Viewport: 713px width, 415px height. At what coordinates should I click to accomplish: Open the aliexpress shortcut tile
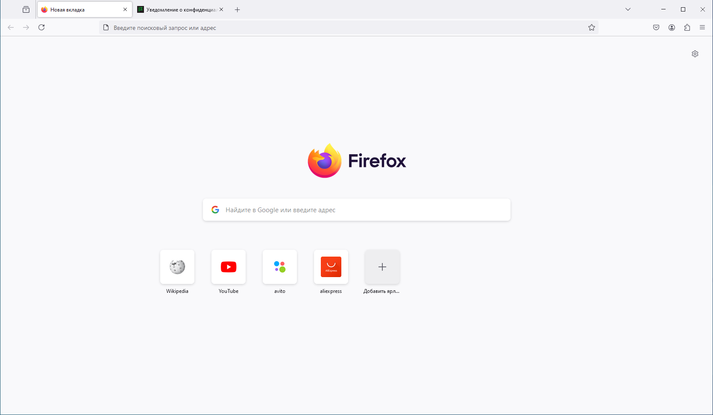[x=331, y=267]
